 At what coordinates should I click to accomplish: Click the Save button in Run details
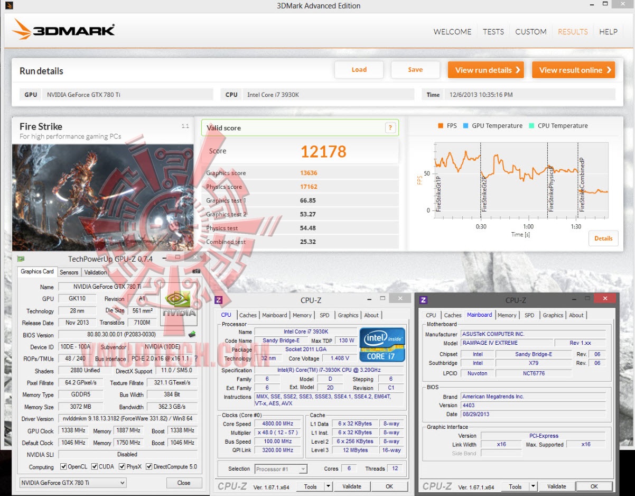(x=415, y=70)
